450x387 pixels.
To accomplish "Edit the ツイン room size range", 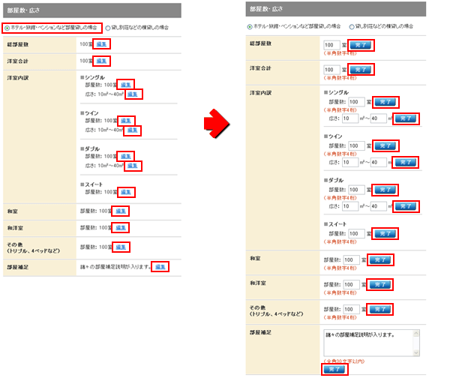I will (133, 130).
